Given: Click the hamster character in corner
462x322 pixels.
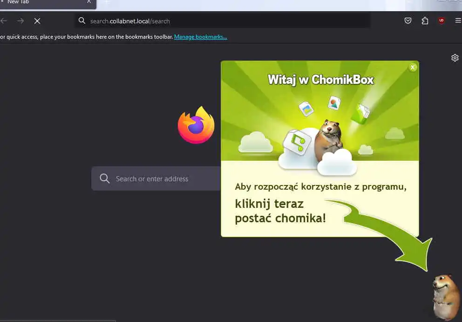Looking at the screenshot, I should [x=446, y=297].
